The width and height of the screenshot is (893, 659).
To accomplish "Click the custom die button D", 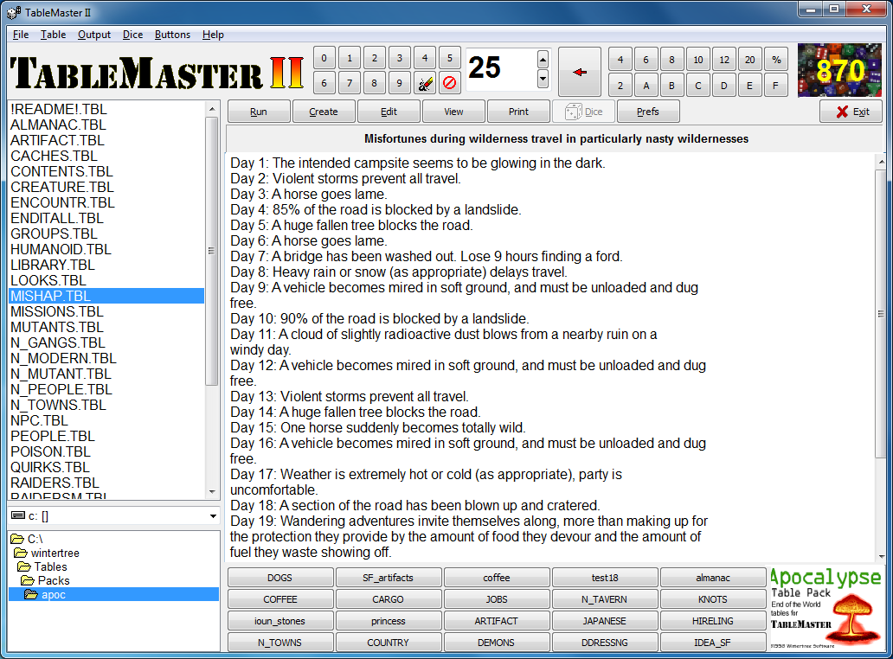I will (724, 86).
